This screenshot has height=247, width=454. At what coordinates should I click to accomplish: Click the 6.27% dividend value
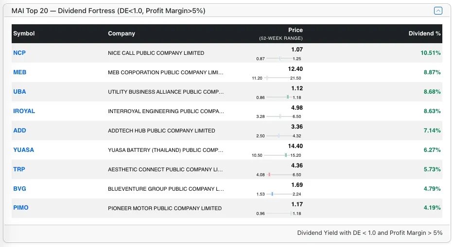click(x=432, y=149)
